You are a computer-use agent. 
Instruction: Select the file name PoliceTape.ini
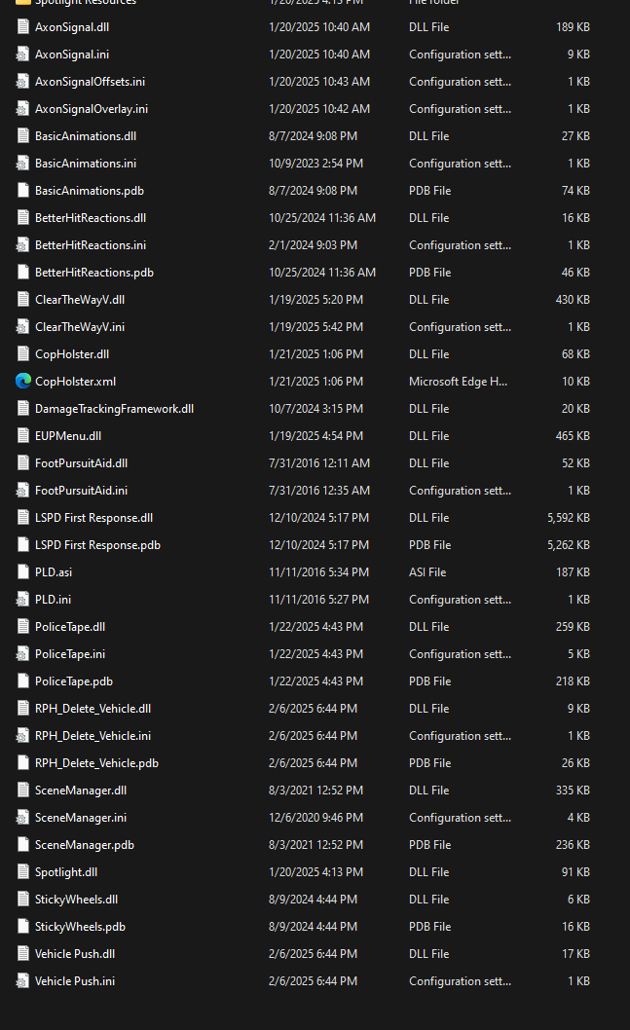point(70,654)
